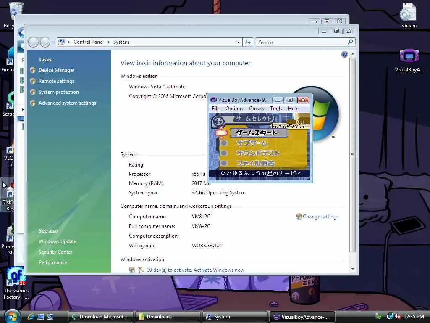Open System protection task link
The image size is (430, 323).
tap(58, 92)
